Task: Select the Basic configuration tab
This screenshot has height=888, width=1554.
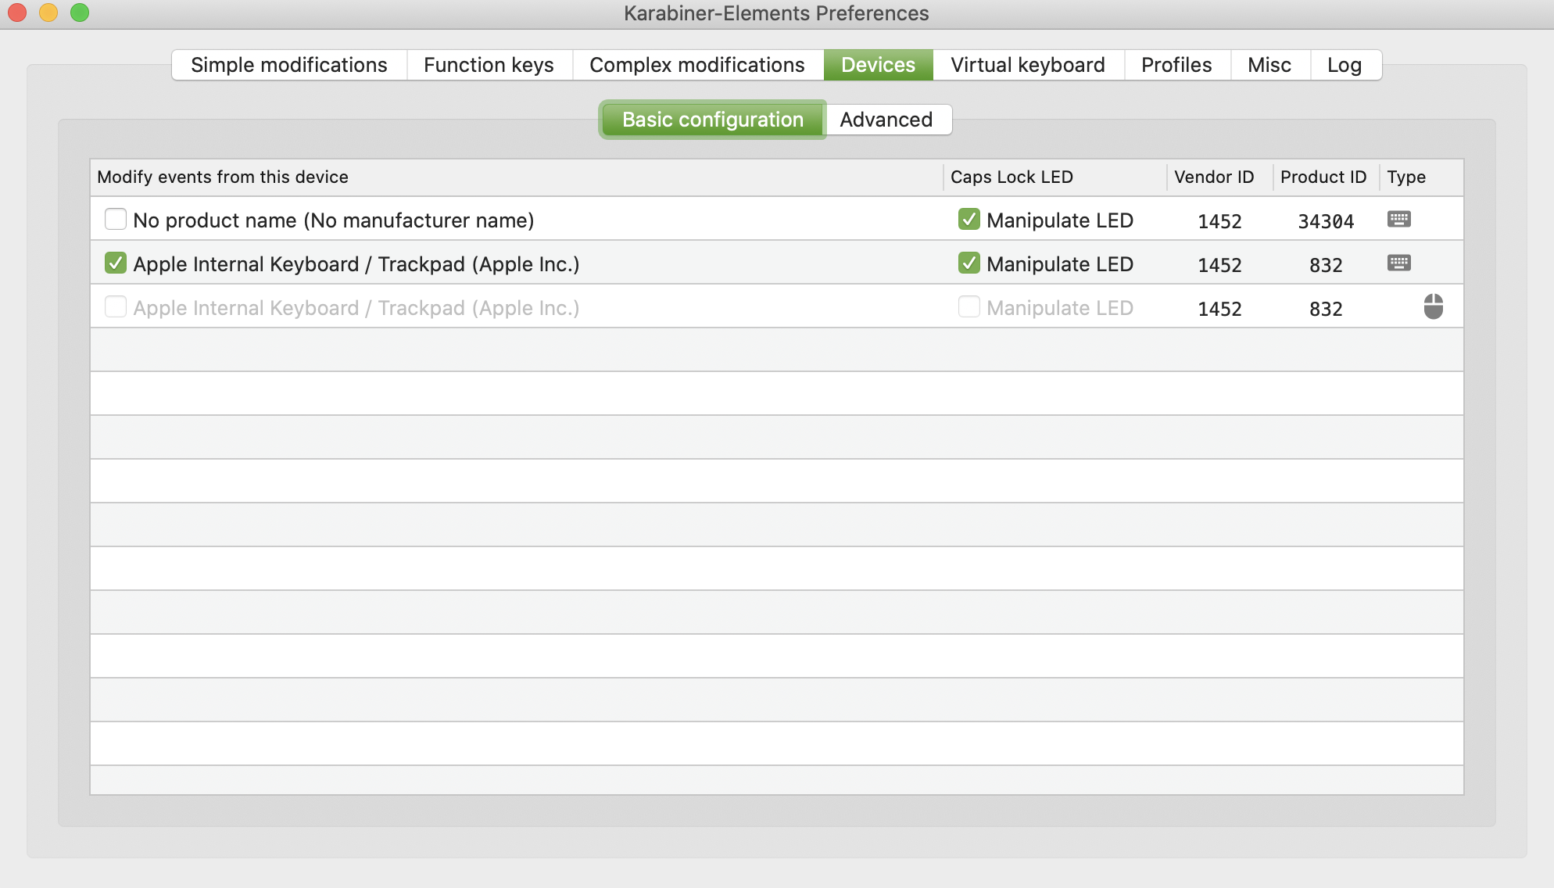Action: [712, 119]
